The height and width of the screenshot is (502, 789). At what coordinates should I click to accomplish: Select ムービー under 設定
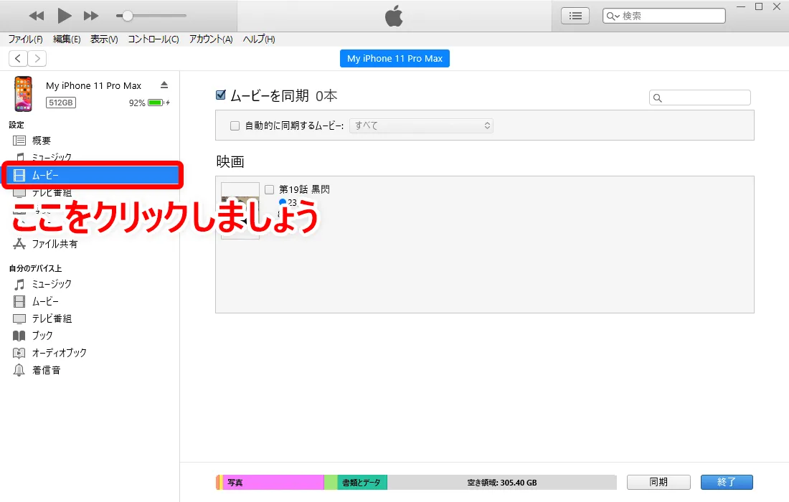(x=93, y=175)
